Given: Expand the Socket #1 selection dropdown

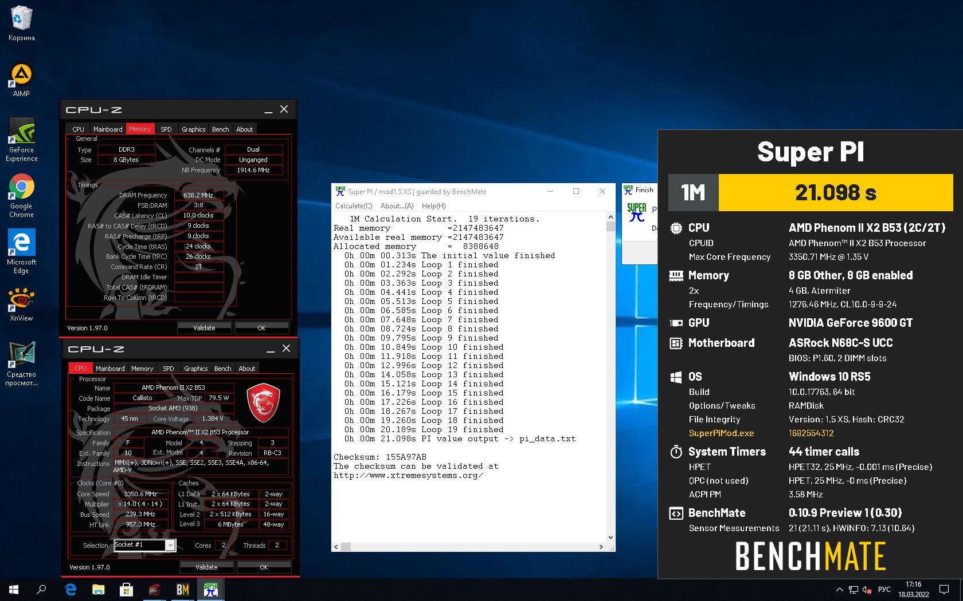Looking at the screenshot, I should [170, 545].
